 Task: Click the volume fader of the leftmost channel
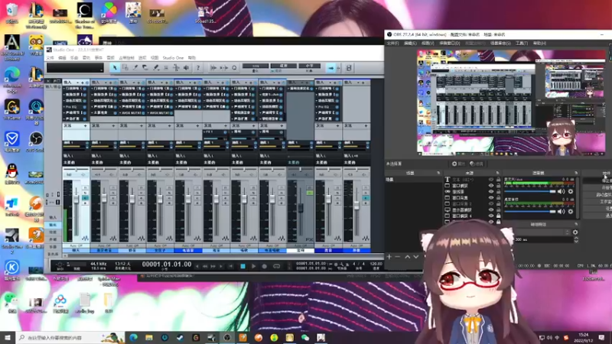coord(76,200)
